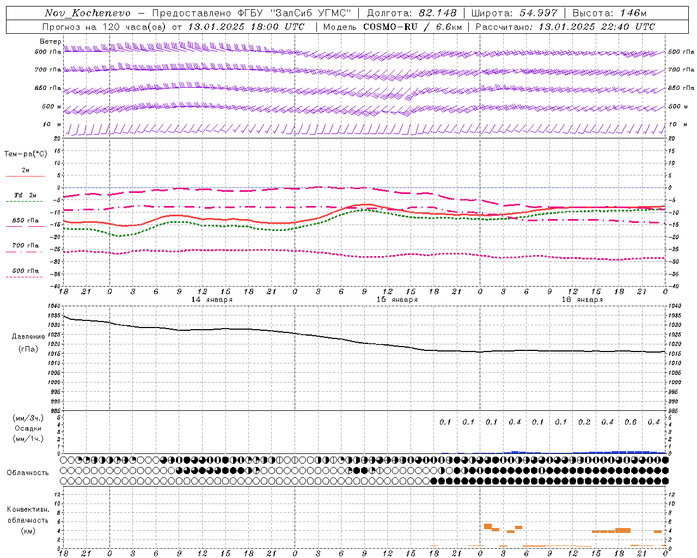Select the 'Долгота: 82.148' longitude value

412,13
